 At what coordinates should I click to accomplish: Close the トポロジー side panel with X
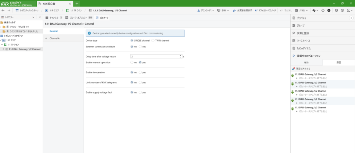click(39, 17)
